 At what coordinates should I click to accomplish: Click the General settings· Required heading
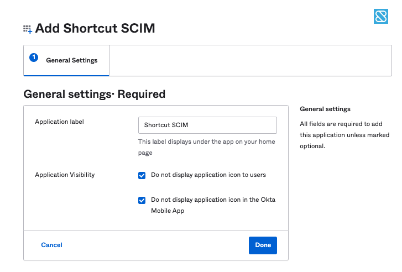[95, 94]
